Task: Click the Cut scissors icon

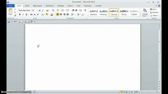Action: coord(15,9)
